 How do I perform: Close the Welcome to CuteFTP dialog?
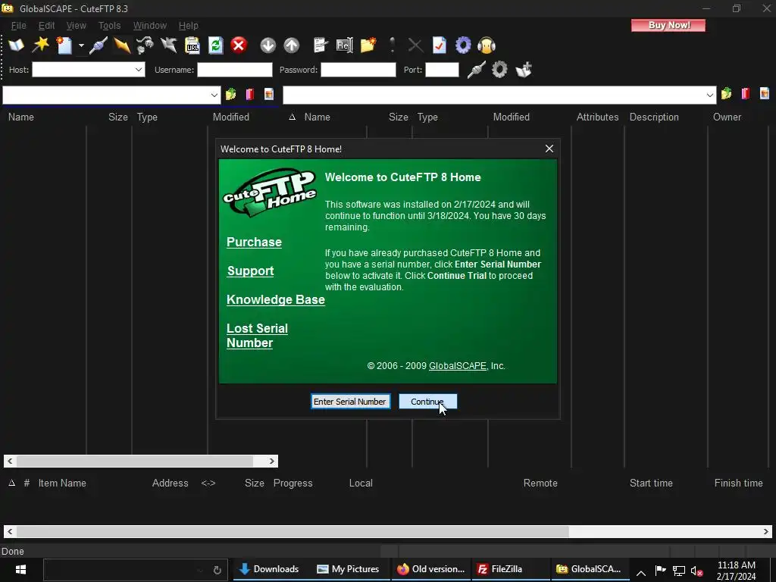coord(549,149)
